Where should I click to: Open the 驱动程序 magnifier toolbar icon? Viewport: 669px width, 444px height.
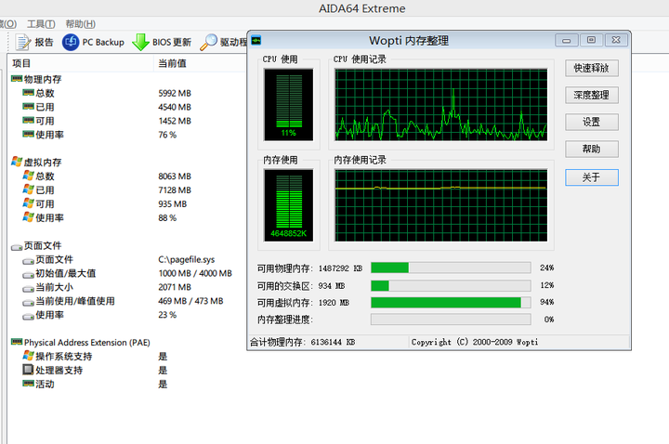[209, 42]
